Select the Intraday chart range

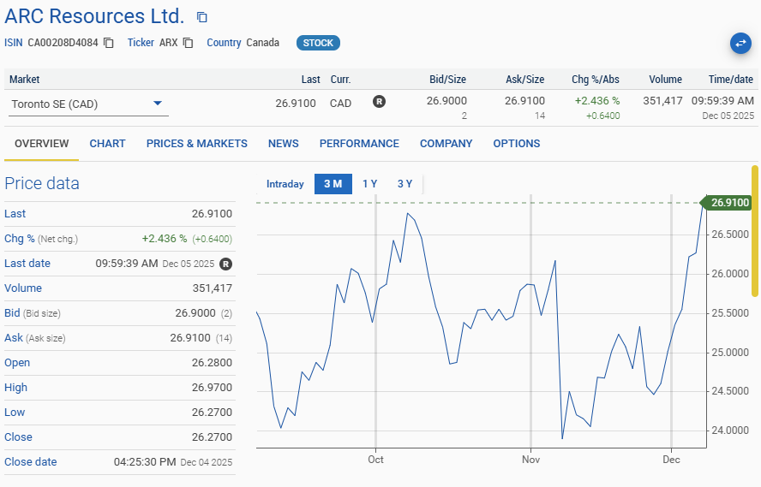285,184
